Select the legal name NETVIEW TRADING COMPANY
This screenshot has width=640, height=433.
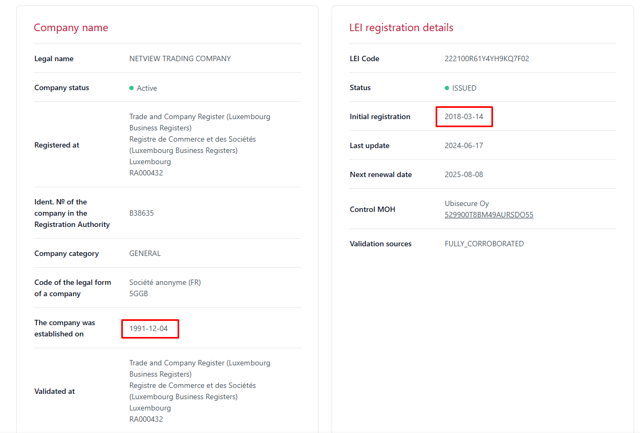pyautogui.click(x=180, y=59)
